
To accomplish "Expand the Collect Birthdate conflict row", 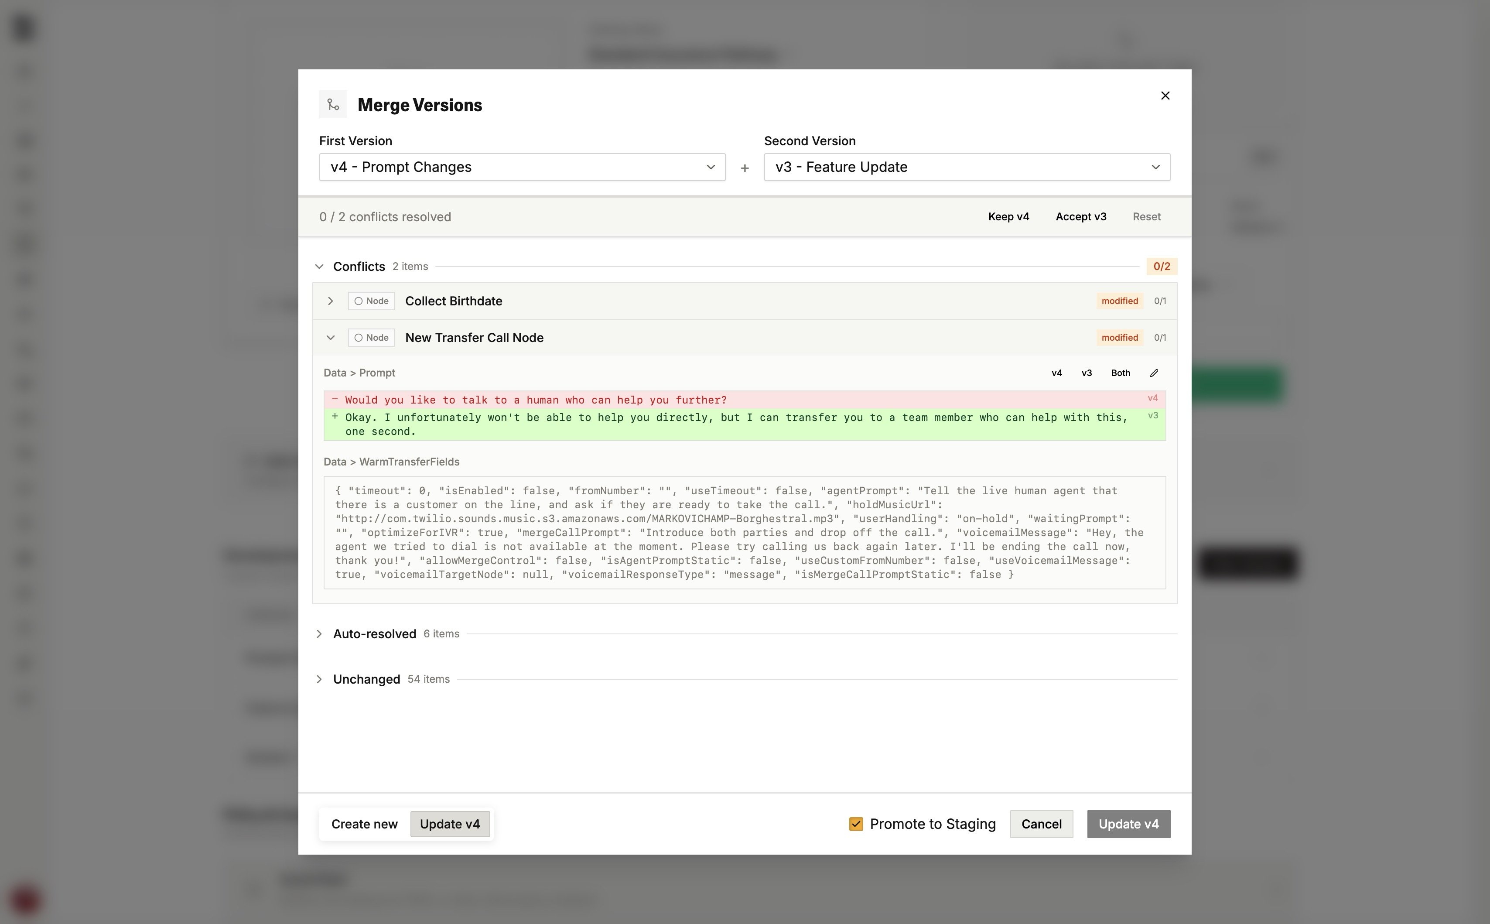I will (331, 301).
